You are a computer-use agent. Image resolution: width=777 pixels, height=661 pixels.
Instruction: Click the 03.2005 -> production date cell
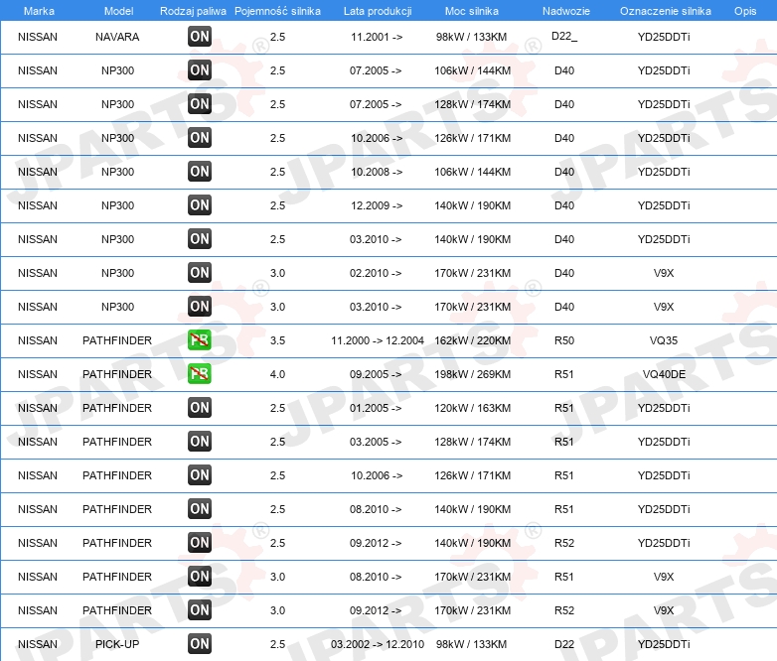click(x=376, y=442)
